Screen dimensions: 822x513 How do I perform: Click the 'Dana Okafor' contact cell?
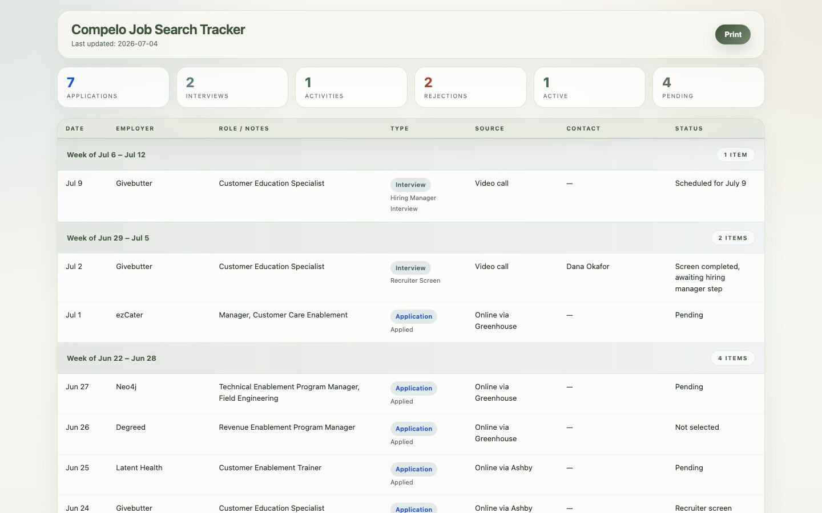click(588, 267)
